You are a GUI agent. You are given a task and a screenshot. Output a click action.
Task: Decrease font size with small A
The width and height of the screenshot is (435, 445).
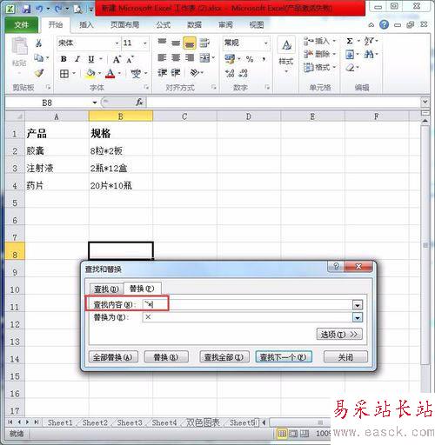click(130, 59)
